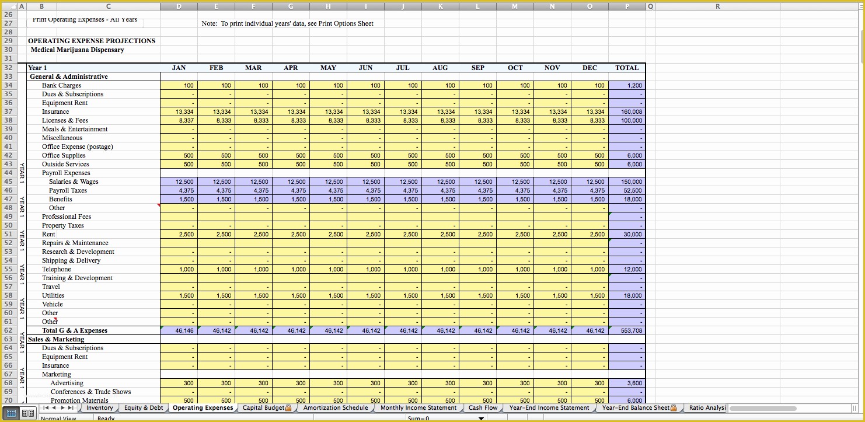This screenshot has height=422, width=865.
Task: Go to last sheet tab arrow
Action: (x=71, y=408)
